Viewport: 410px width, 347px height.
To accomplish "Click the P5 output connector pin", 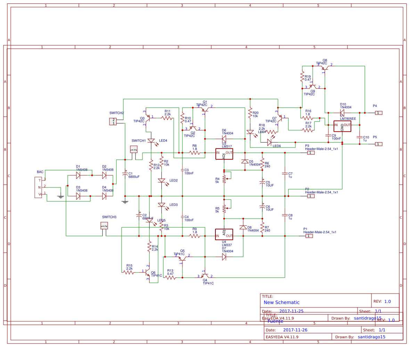I will click(x=379, y=144).
